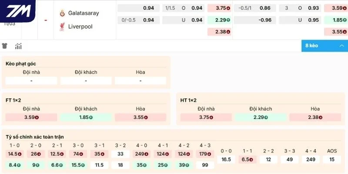Select Under odds 0.95
This screenshot has width=348, height=174.
[x=300, y=20]
